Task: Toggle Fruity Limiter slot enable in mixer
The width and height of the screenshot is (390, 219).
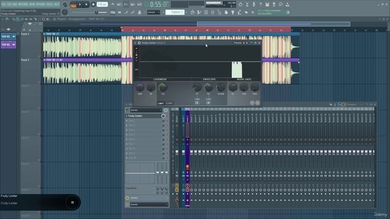Action: coord(163,116)
